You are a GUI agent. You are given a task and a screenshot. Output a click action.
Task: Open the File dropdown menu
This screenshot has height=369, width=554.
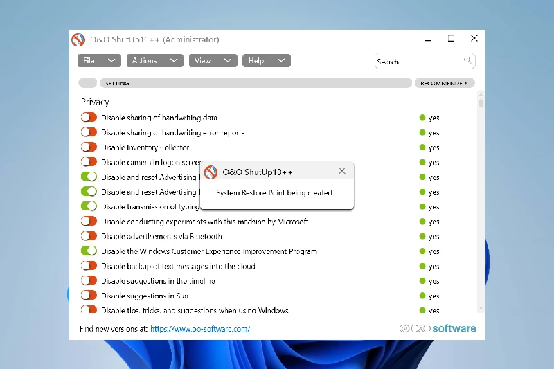(x=99, y=61)
